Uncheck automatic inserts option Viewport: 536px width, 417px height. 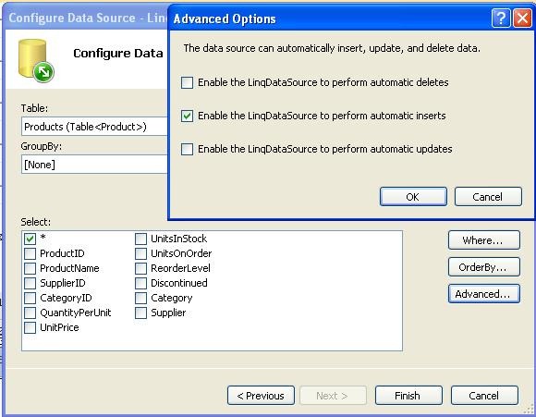187,116
